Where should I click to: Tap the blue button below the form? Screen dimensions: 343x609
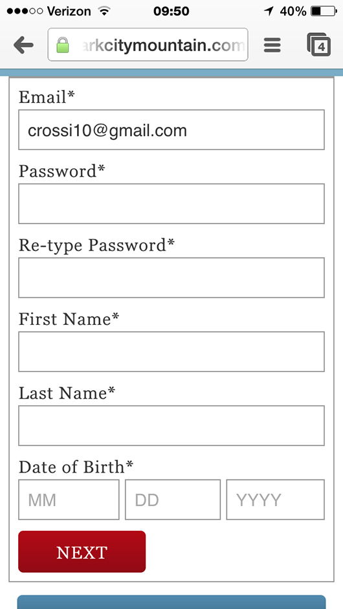pyautogui.click(x=171, y=602)
